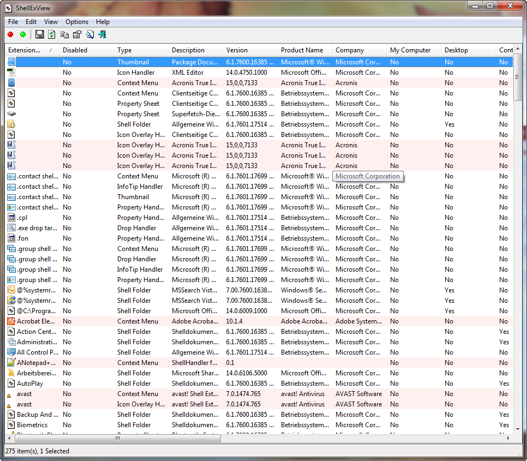Screen dimensions: 527x461
Task: Click the @C:\Progra... row icon
Action: tap(11, 311)
